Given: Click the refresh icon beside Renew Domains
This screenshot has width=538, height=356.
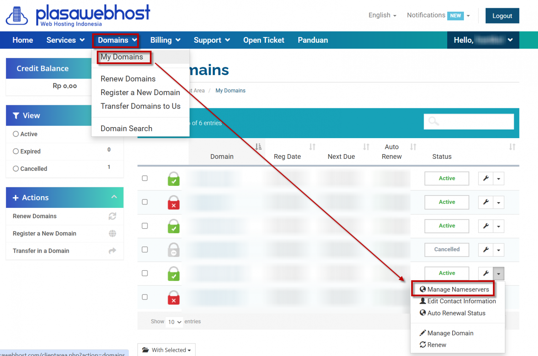Looking at the screenshot, I should click(x=113, y=216).
